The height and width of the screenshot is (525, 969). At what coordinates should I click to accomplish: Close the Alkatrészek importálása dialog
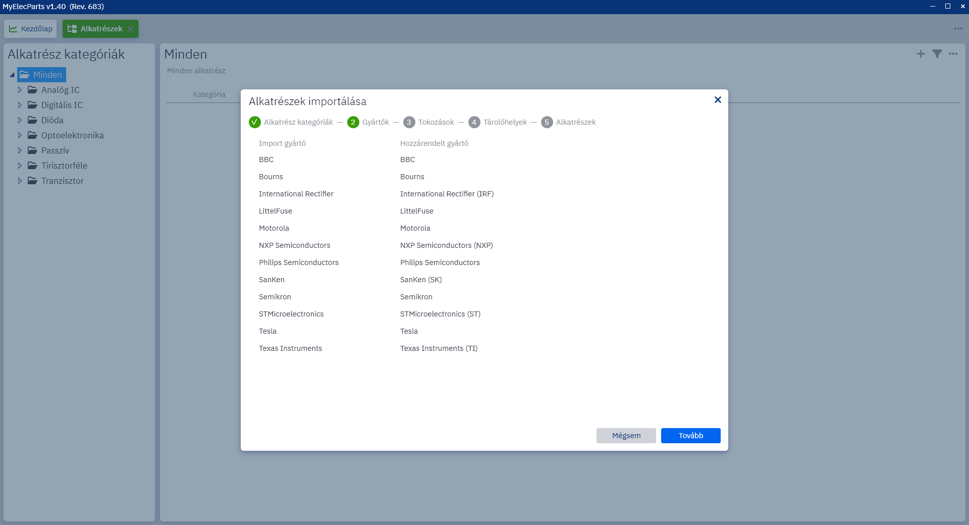tap(718, 100)
